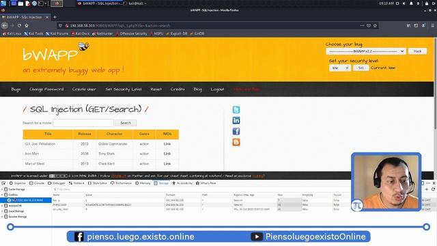Screen dimensions: 437x246
Task: Open Set Security Level navigation item
Action: click(x=124, y=90)
